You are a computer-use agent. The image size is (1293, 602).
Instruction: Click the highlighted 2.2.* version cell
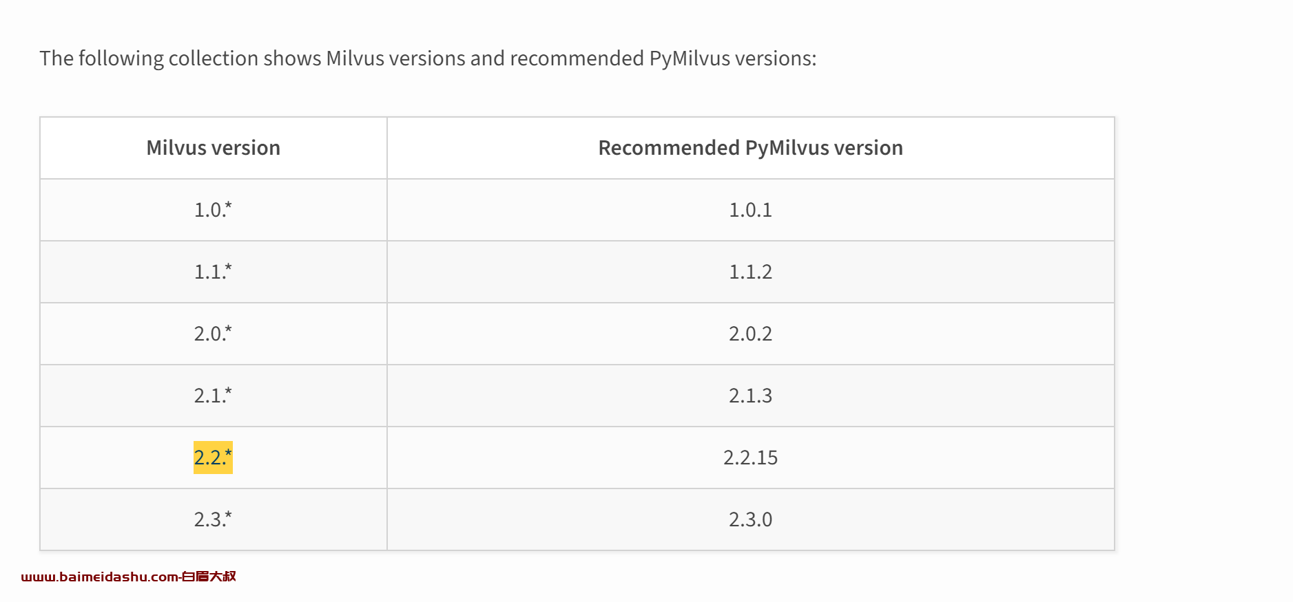(x=213, y=458)
